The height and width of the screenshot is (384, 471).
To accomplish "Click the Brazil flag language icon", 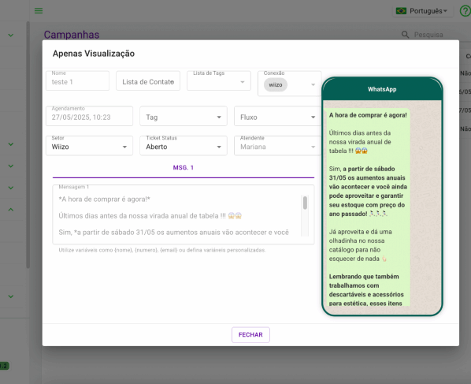I will tap(401, 11).
